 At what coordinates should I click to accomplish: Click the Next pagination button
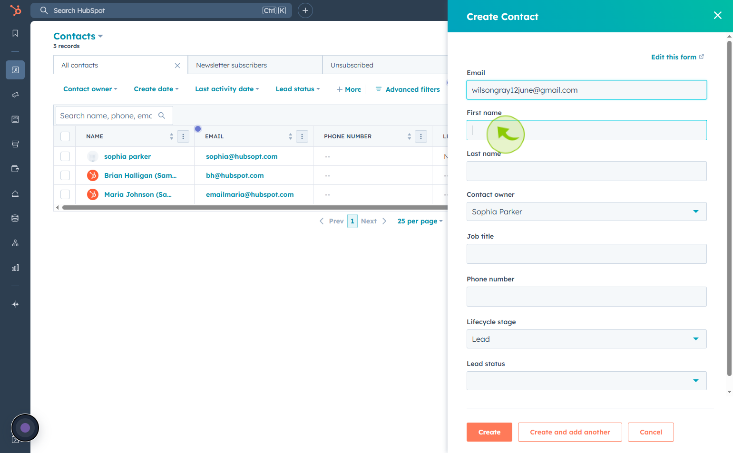[374, 221]
